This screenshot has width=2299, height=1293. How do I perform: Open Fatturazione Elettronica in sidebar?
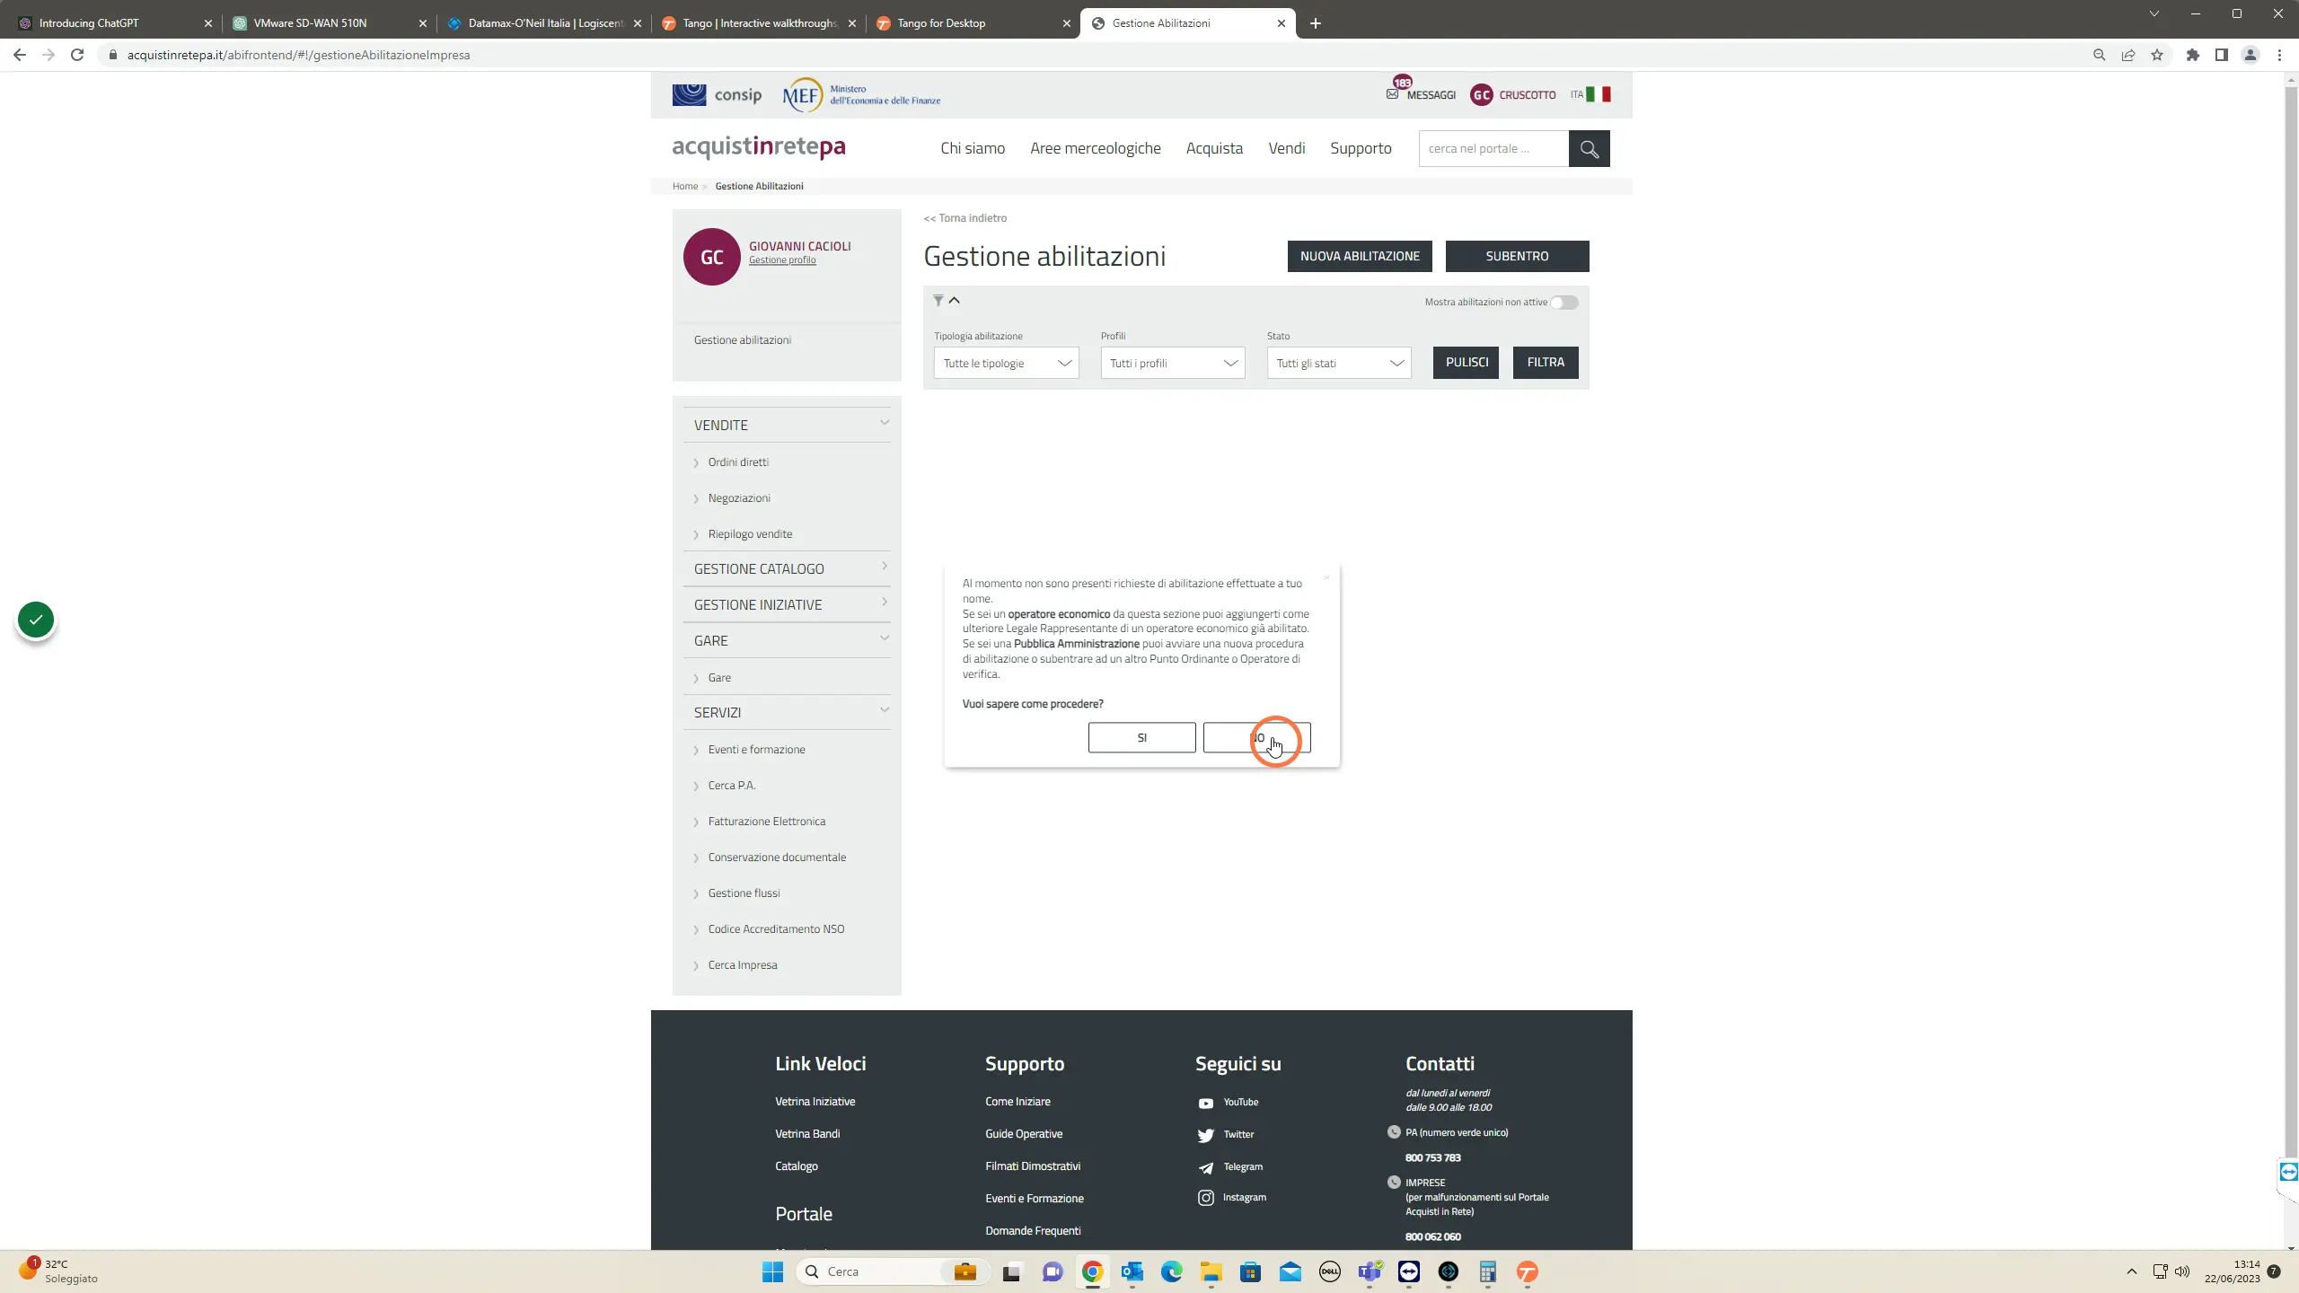(766, 822)
